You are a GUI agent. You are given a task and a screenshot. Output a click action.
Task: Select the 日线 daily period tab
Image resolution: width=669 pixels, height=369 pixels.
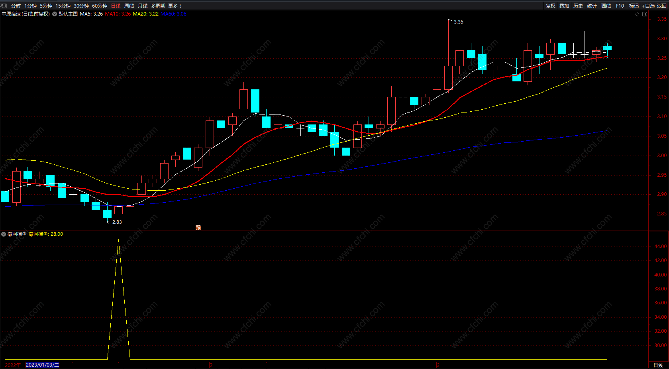116,6
